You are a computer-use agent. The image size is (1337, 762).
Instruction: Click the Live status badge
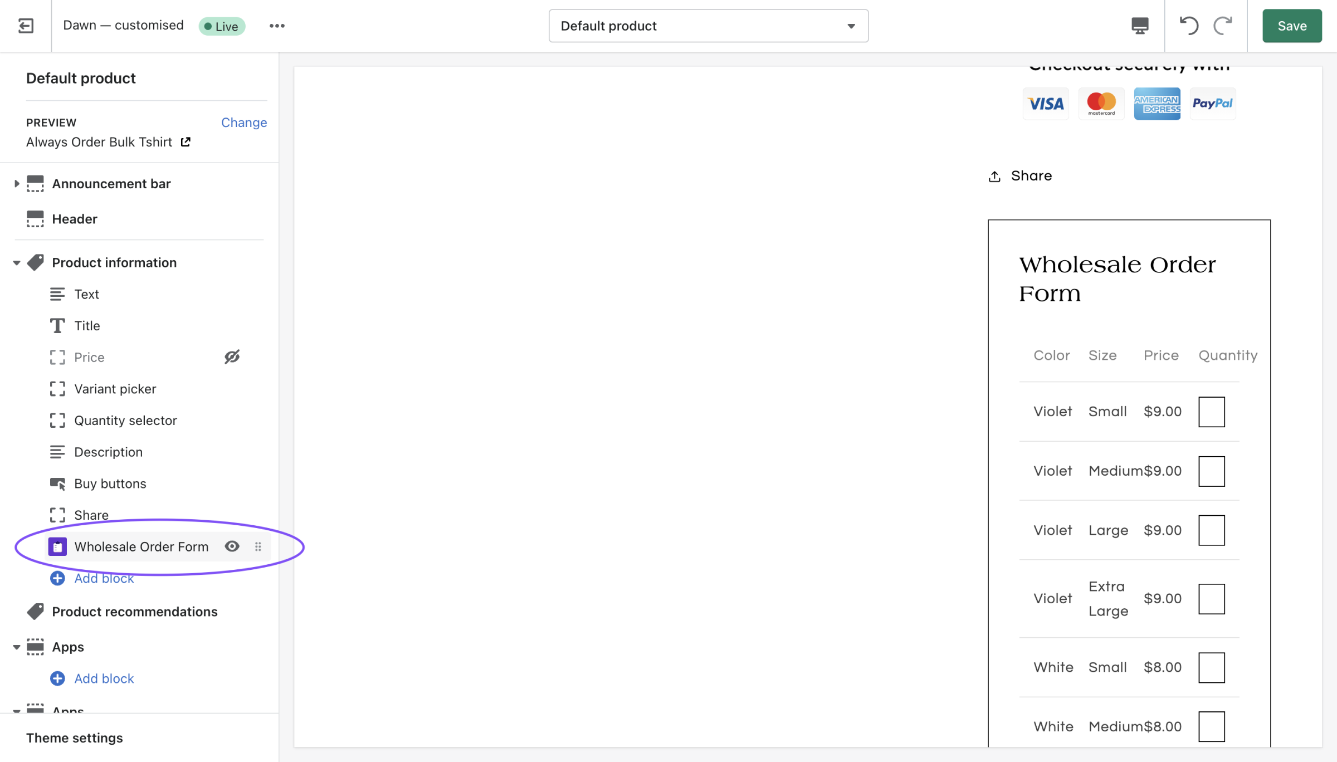[x=222, y=26]
